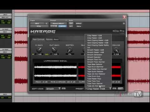This screenshot has height=112, width=150.
Task: Open the Preset menu arrow in header
Action: pos(66,21)
